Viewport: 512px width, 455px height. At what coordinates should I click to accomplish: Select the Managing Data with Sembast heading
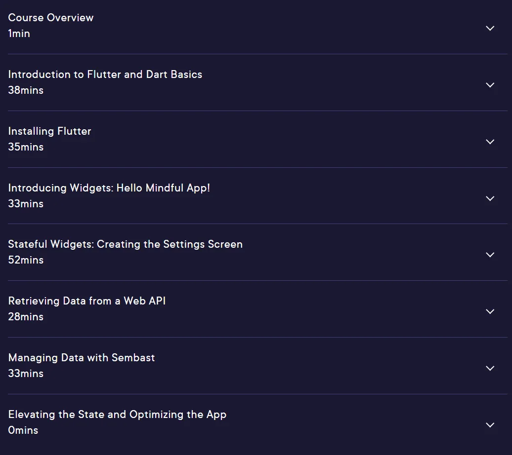coord(82,358)
